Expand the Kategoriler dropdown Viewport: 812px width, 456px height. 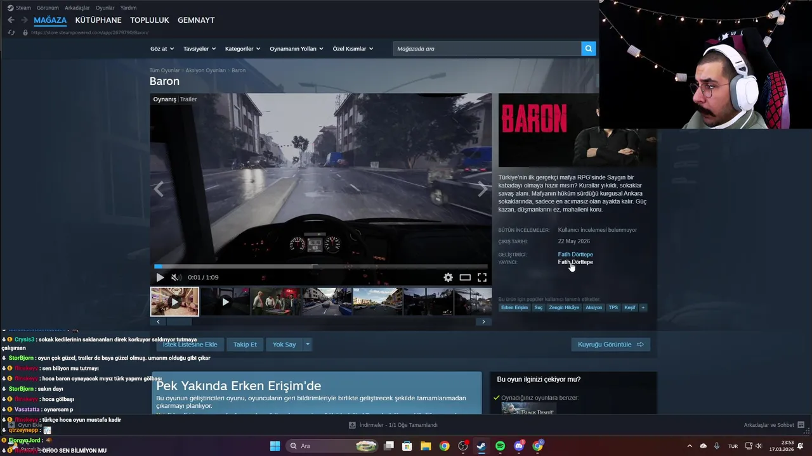coord(243,49)
